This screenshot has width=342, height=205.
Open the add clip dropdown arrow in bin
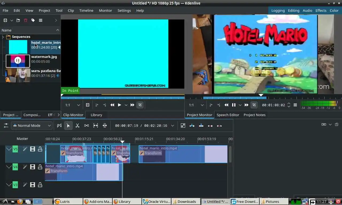11,20
